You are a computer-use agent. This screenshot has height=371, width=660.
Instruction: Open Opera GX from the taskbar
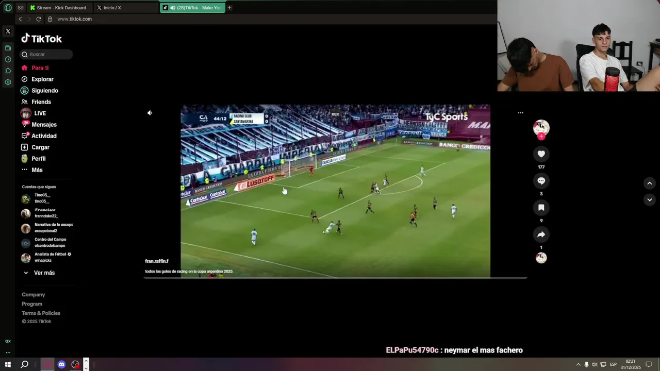pyautogui.click(x=47, y=364)
